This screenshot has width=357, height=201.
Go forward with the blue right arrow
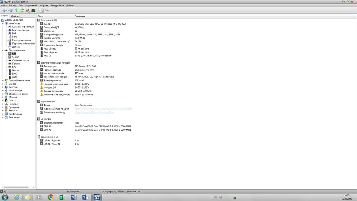pos(10,10)
